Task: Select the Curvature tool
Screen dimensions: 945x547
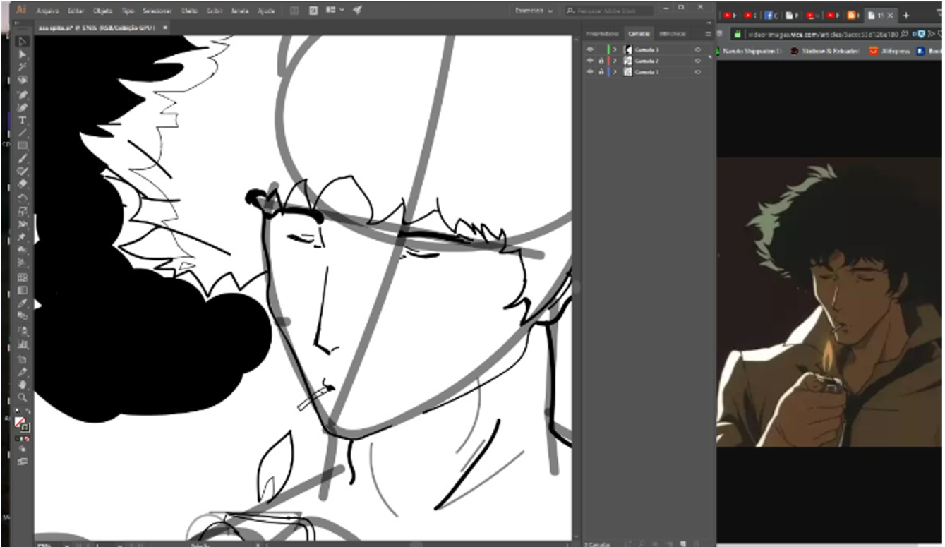Action: click(x=23, y=107)
